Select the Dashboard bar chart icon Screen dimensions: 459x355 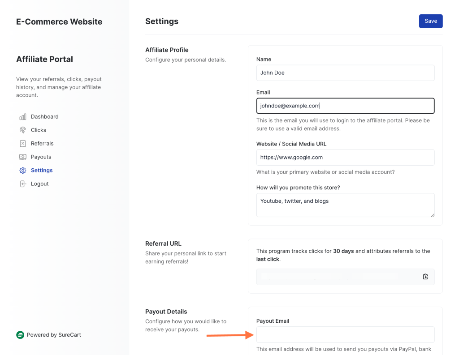click(x=23, y=116)
